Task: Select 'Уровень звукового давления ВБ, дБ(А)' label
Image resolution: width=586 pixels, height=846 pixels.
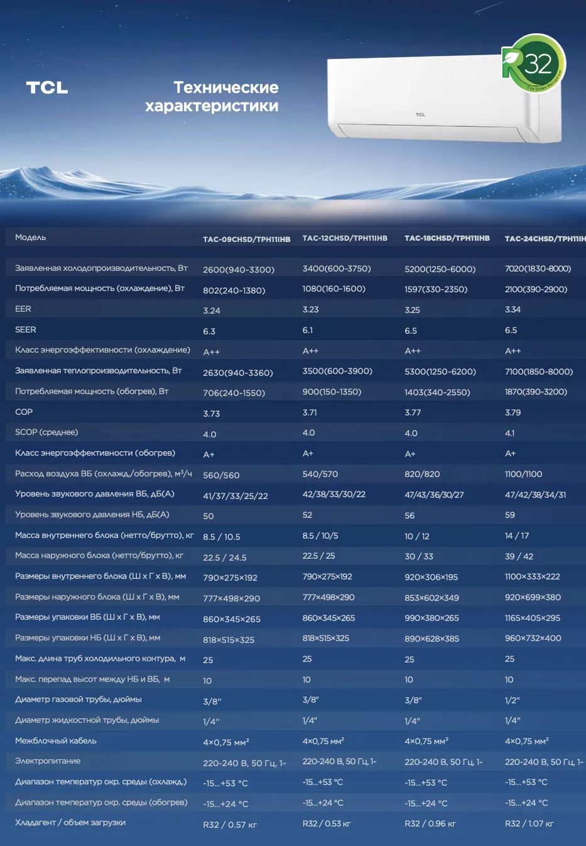Action: 95,494
